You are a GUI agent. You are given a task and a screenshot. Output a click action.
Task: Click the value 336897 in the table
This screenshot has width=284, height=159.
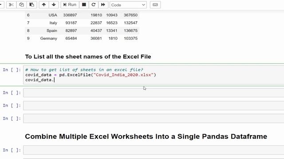coord(70,15)
